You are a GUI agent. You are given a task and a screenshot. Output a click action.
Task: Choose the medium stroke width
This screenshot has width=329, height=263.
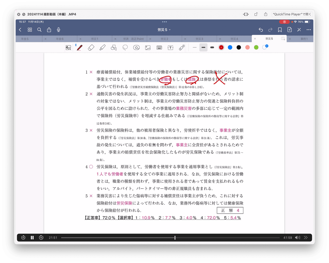(x=203, y=47)
